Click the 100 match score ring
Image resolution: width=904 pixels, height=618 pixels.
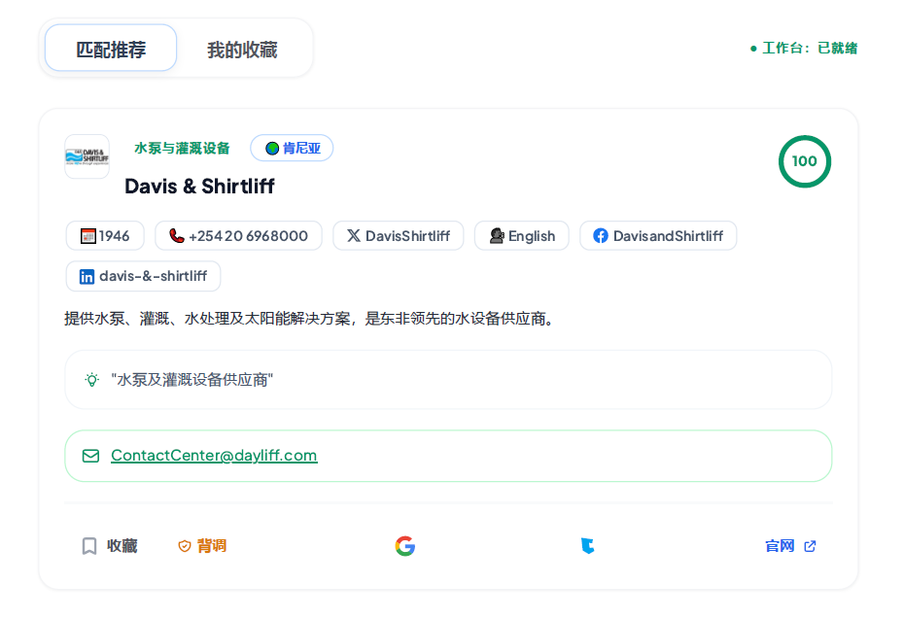pyautogui.click(x=804, y=161)
